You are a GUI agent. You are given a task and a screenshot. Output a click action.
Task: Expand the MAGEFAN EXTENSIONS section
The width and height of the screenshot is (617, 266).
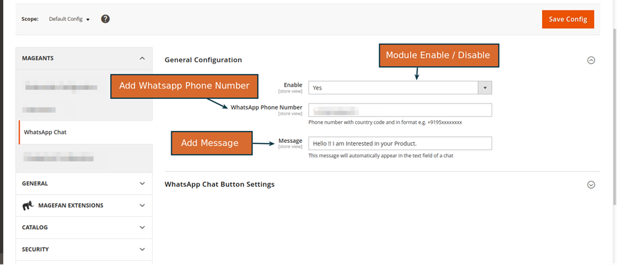(84, 206)
